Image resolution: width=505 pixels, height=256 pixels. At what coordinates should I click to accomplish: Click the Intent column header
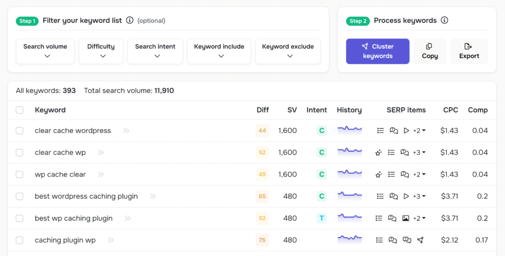coord(317,110)
